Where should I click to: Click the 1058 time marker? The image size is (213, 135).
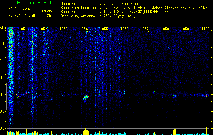(165, 29)
